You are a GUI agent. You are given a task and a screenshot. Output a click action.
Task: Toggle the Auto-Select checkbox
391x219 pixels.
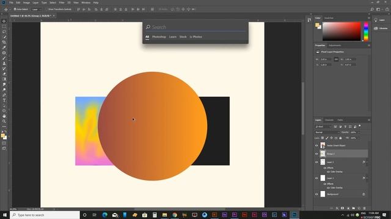tap(15, 9)
